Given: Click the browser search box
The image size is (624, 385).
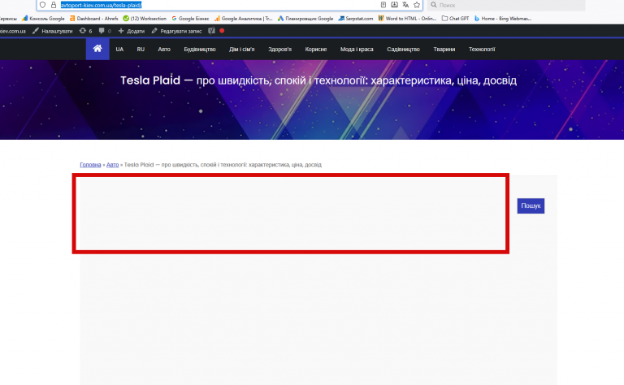Looking at the screenshot, I should [x=506, y=5].
